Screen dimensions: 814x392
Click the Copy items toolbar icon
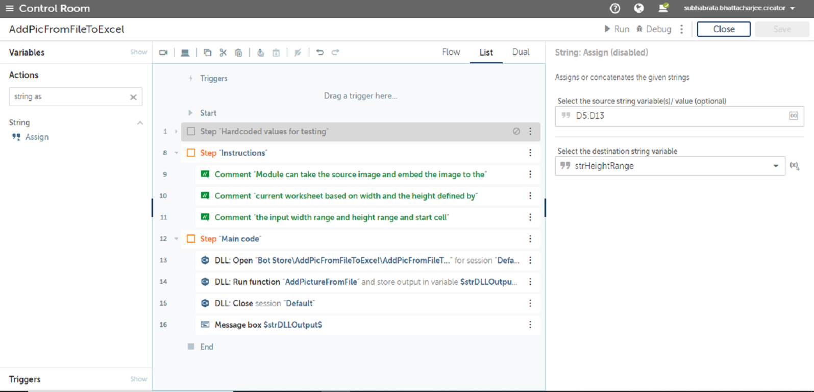tap(207, 53)
